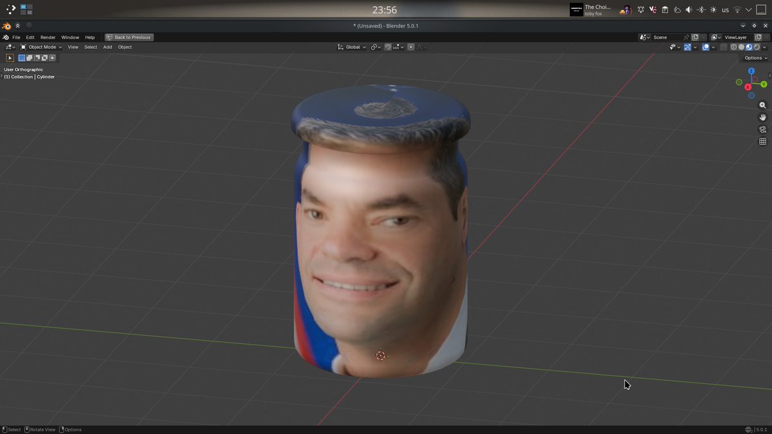
Task: Click the zoom magnifier viewport icon
Action: pyautogui.click(x=762, y=105)
